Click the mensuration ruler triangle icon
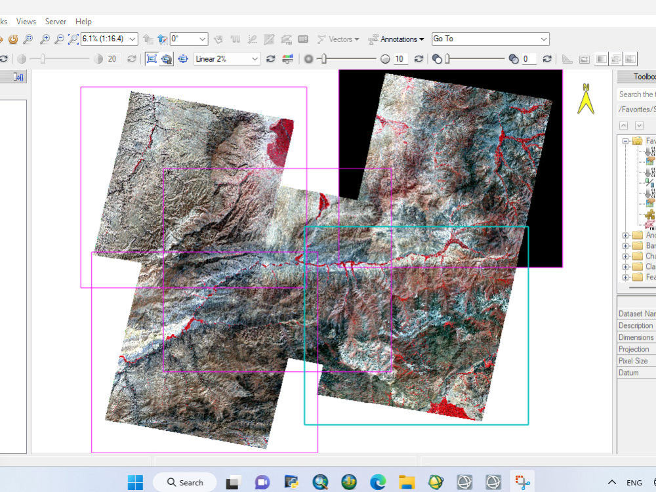 (x=567, y=59)
